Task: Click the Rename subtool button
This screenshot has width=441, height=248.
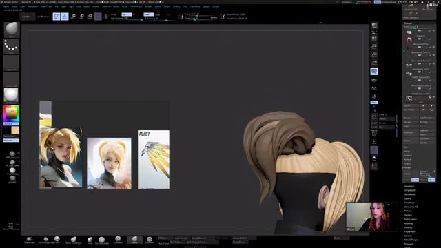Action: [x=411, y=118]
